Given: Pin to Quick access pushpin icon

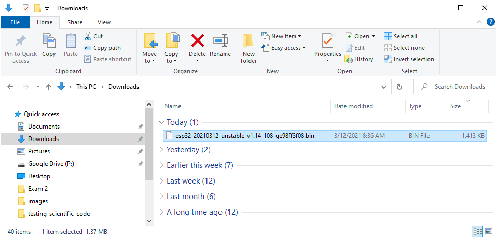Looking at the screenshot, I should click(x=21, y=41).
